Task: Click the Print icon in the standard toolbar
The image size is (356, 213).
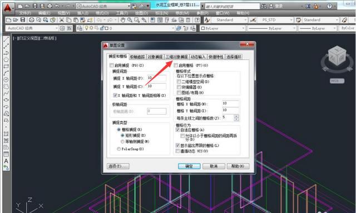Action: click(32, 20)
